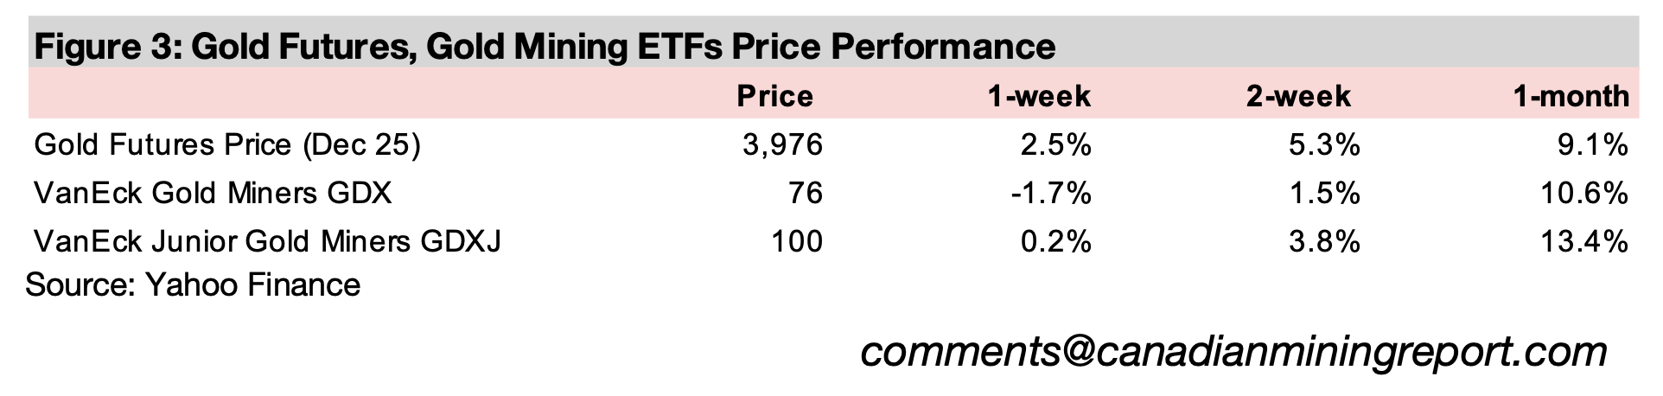Click the Figure 3 table title
This screenshot has height=396, width=1663.
[x=545, y=46]
